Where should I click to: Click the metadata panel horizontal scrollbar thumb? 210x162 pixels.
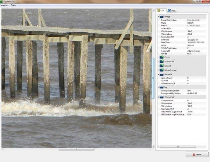(x=178, y=147)
